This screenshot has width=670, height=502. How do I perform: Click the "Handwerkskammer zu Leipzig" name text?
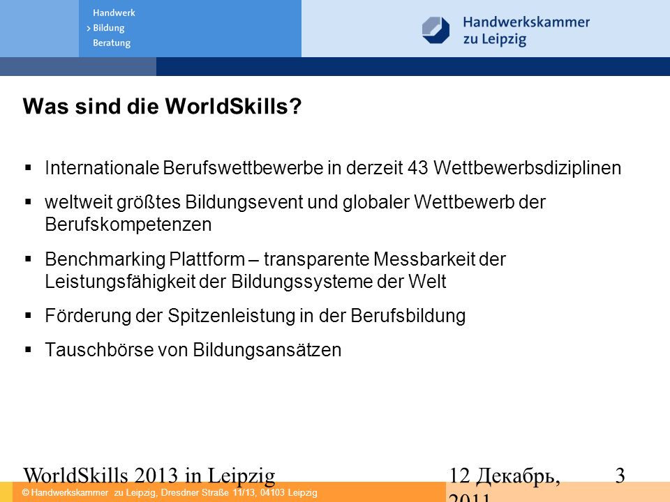[x=526, y=30]
